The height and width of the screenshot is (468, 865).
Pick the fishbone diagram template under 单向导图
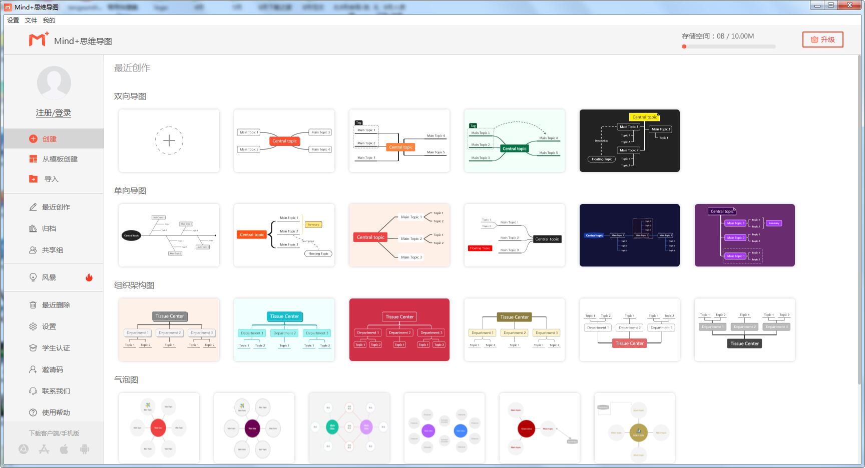(169, 235)
